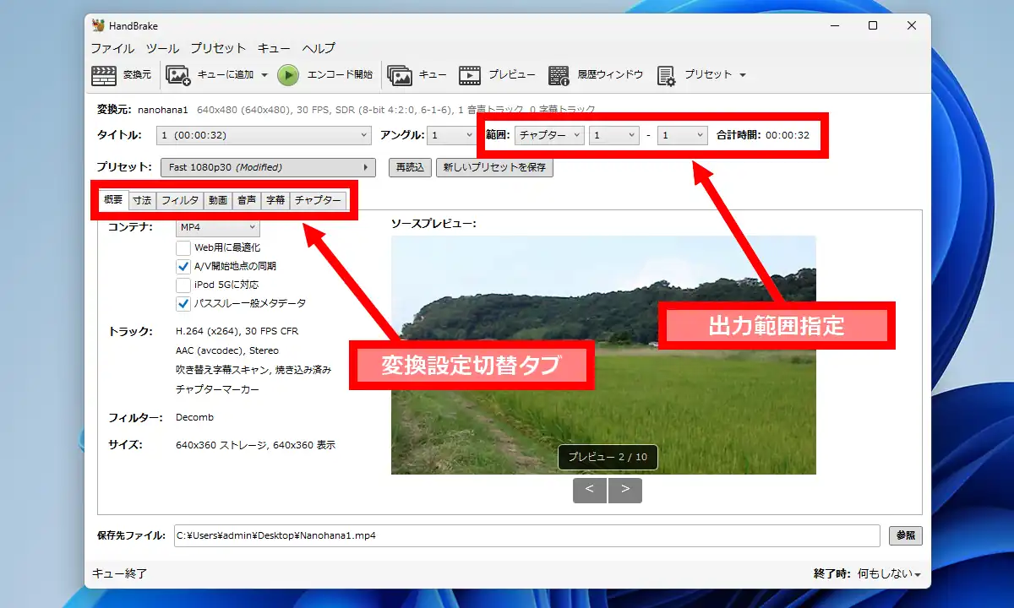
Task: Uncheck A/V開始地点の同期 checkbox
Action: pos(183,266)
